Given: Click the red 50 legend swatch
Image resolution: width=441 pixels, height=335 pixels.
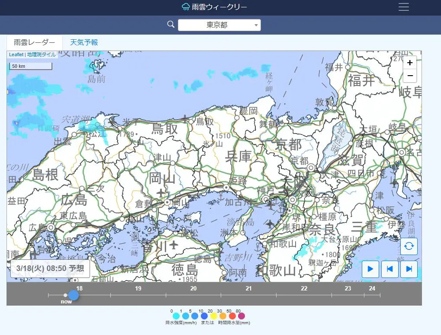Looking at the screenshot, I should coord(232,316).
